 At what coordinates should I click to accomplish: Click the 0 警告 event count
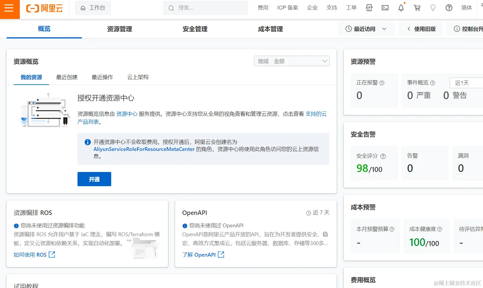(455, 95)
